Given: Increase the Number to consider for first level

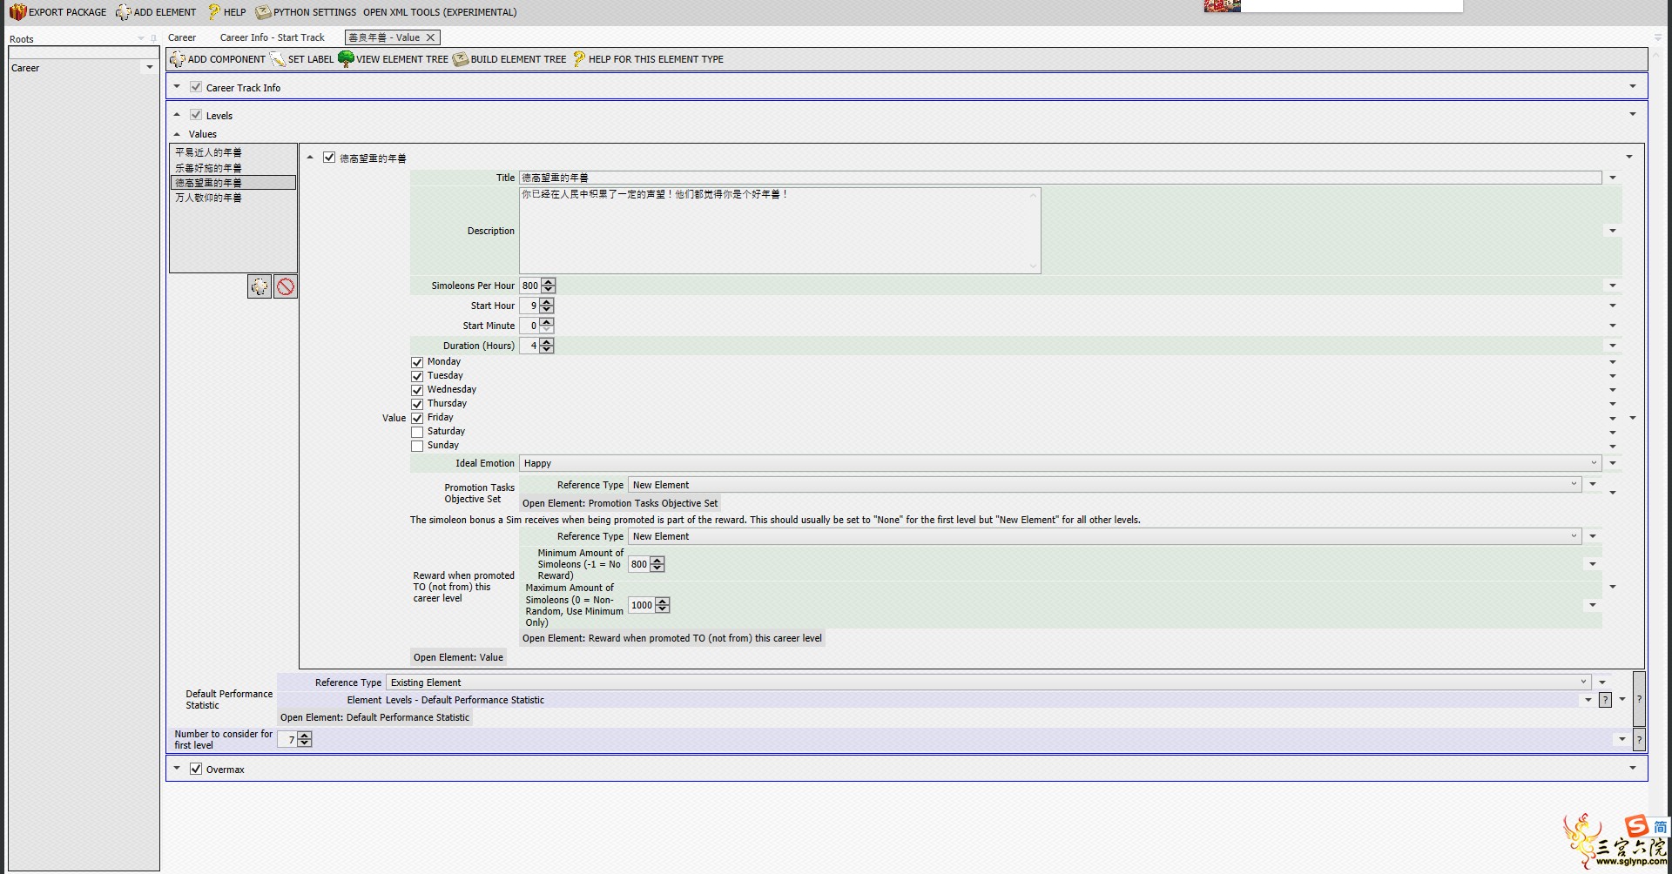Looking at the screenshot, I should (x=304, y=736).
